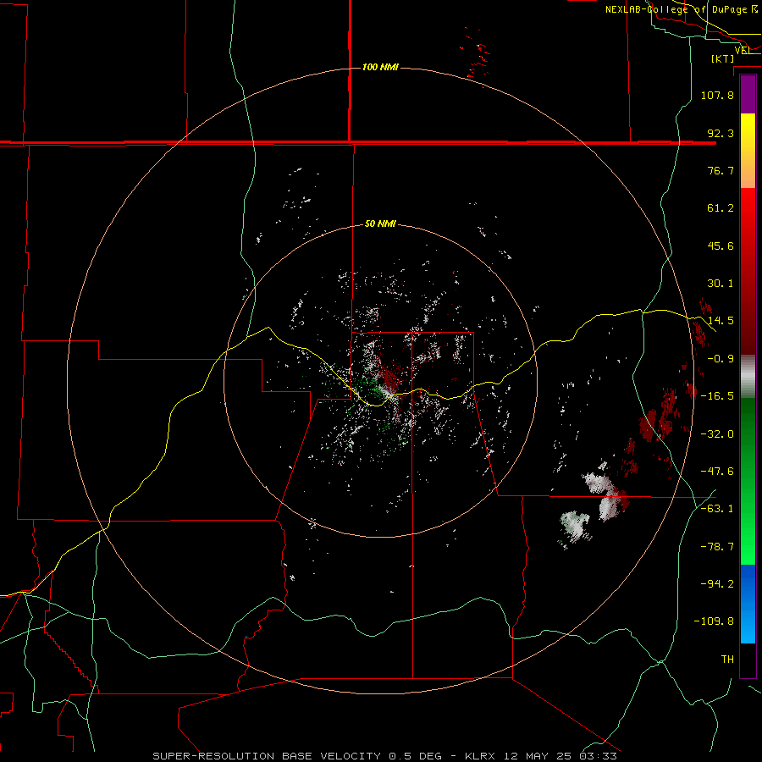
Task: Click the Super-Resolution Base Velocity caption
Action: pos(384,756)
